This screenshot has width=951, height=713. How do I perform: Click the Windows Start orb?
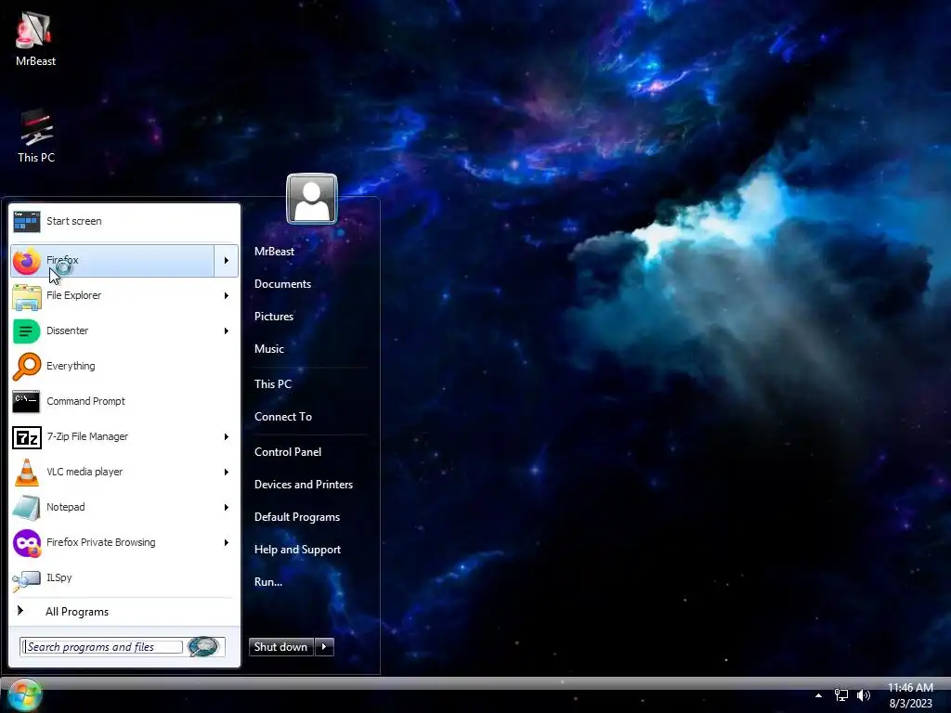(x=24, y=694)
